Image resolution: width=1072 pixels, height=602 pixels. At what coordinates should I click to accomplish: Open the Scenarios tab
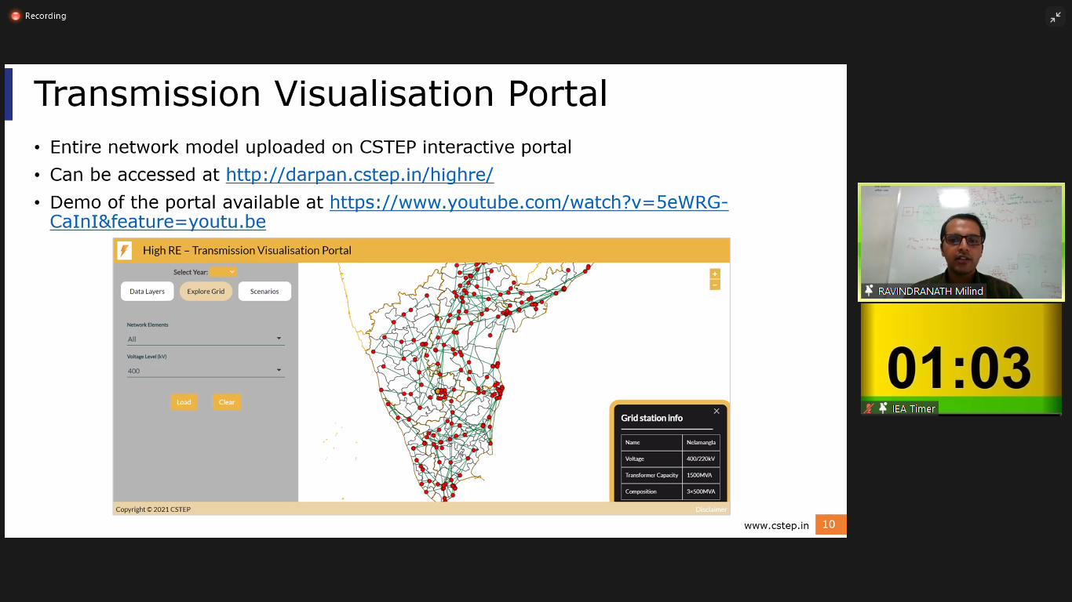click(x=264, y=292)
